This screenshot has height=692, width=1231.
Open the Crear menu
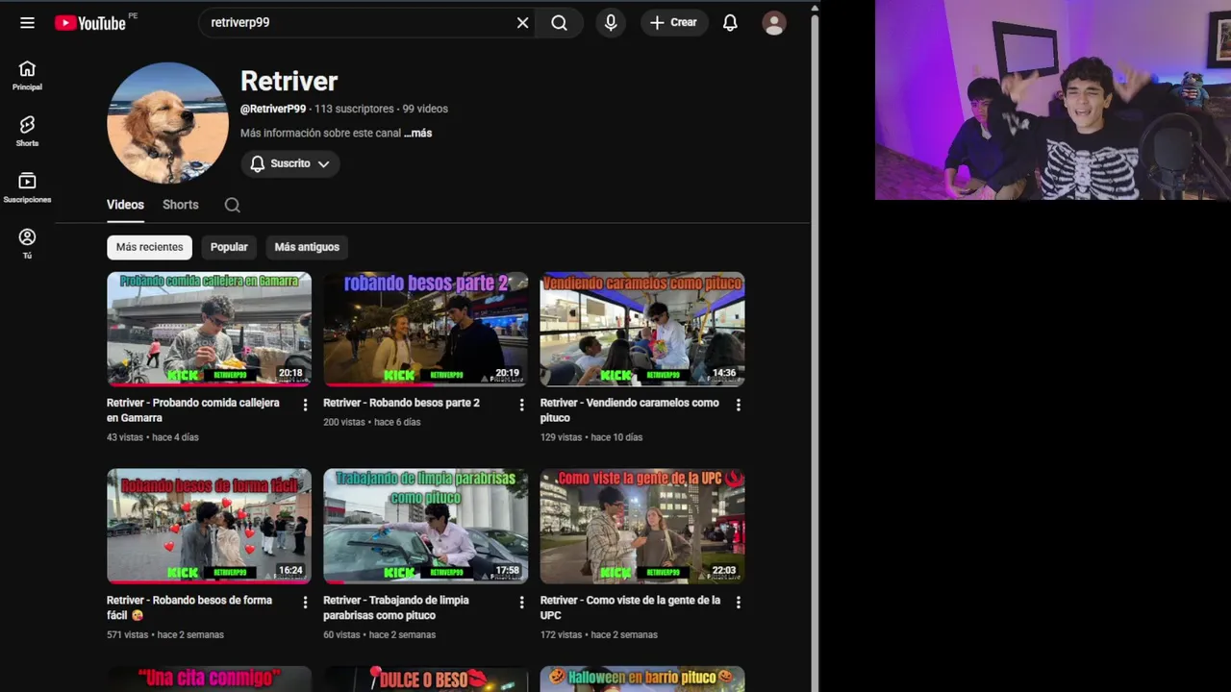pyautogui.click(x=674, y=22)
